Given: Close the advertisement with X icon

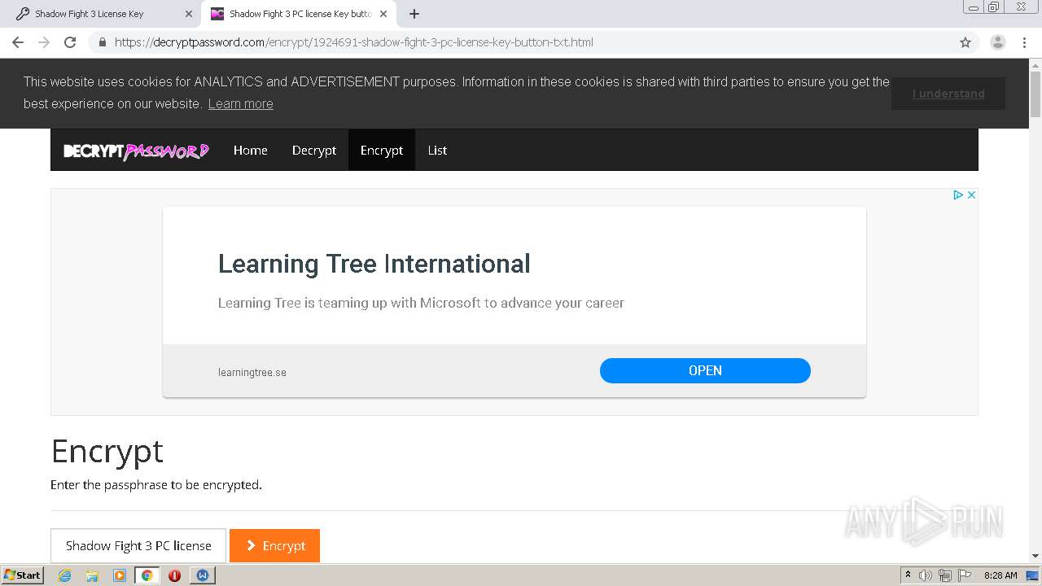Looking at the screenshot, I should [x=971, y=195].
